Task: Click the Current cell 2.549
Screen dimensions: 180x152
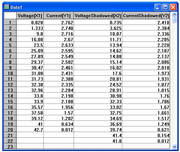Action: pyautogui.click(x=59, y=56)
